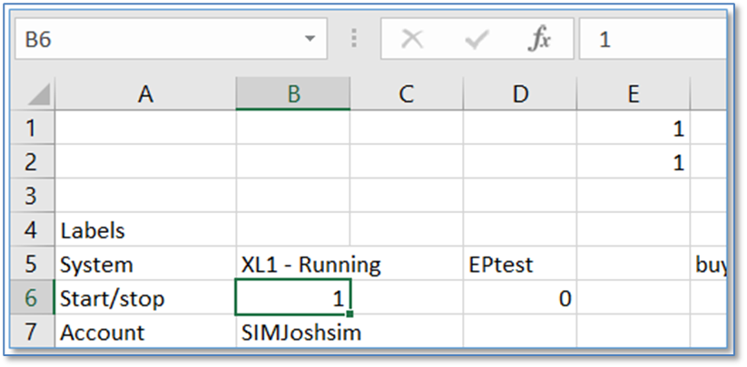Select the EPtest cell
Viewport: 747px width, 367px height.
coord(519,265)
